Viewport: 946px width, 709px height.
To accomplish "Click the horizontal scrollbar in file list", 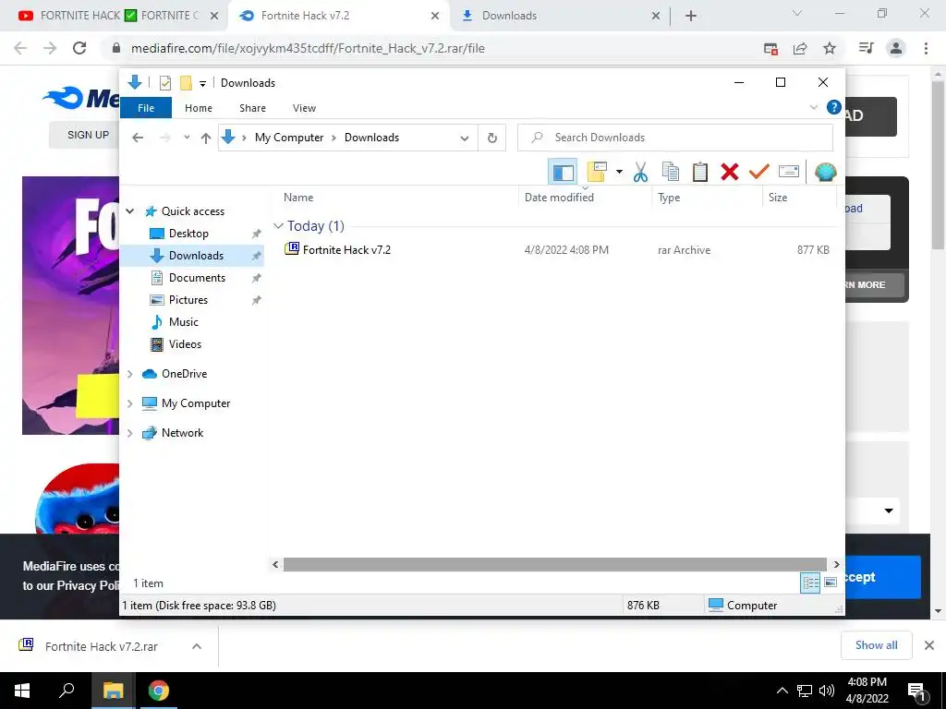I will tap(555, 564).
